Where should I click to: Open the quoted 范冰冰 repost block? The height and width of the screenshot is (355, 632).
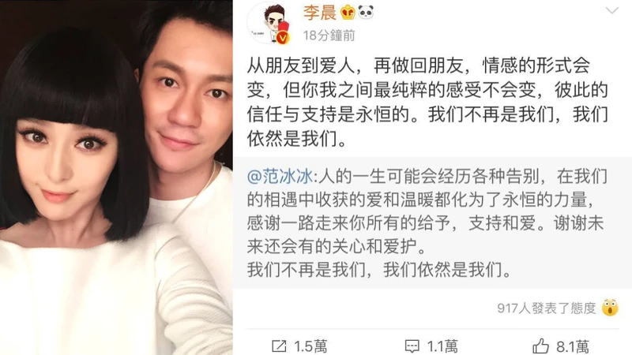click(432, 222)
